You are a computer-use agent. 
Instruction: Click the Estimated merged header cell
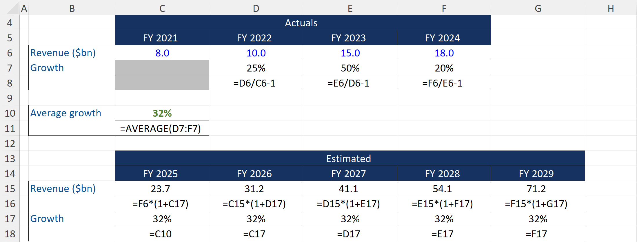point(348,159)
